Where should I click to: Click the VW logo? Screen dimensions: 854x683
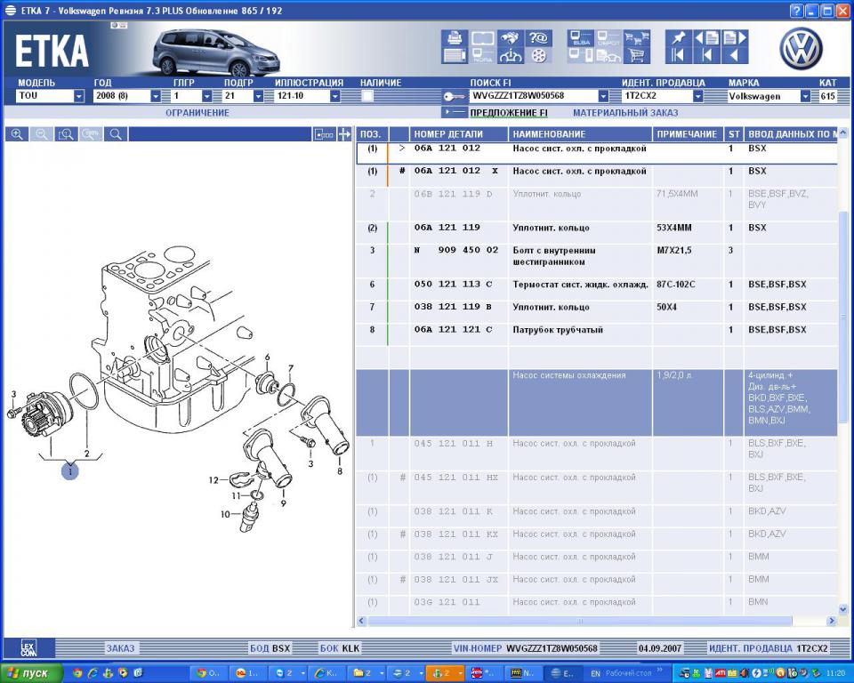tap(801, 49)
